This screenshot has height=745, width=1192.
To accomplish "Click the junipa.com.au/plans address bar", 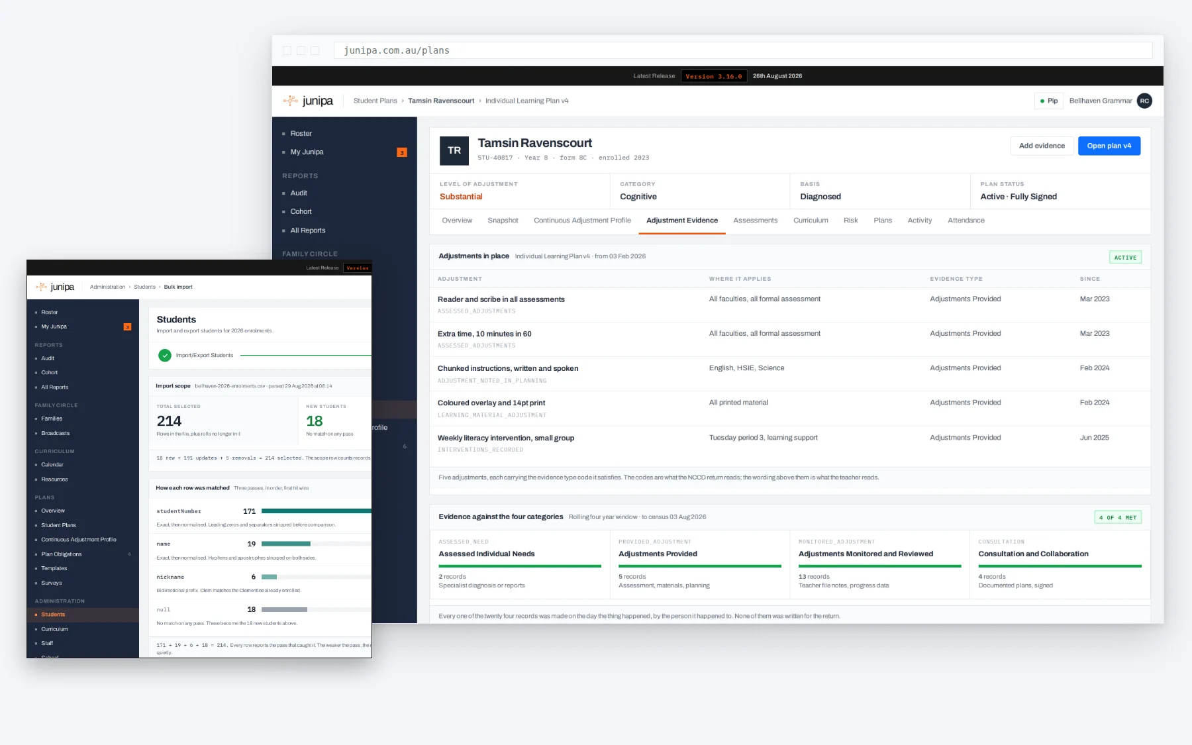I will (743, 50).
